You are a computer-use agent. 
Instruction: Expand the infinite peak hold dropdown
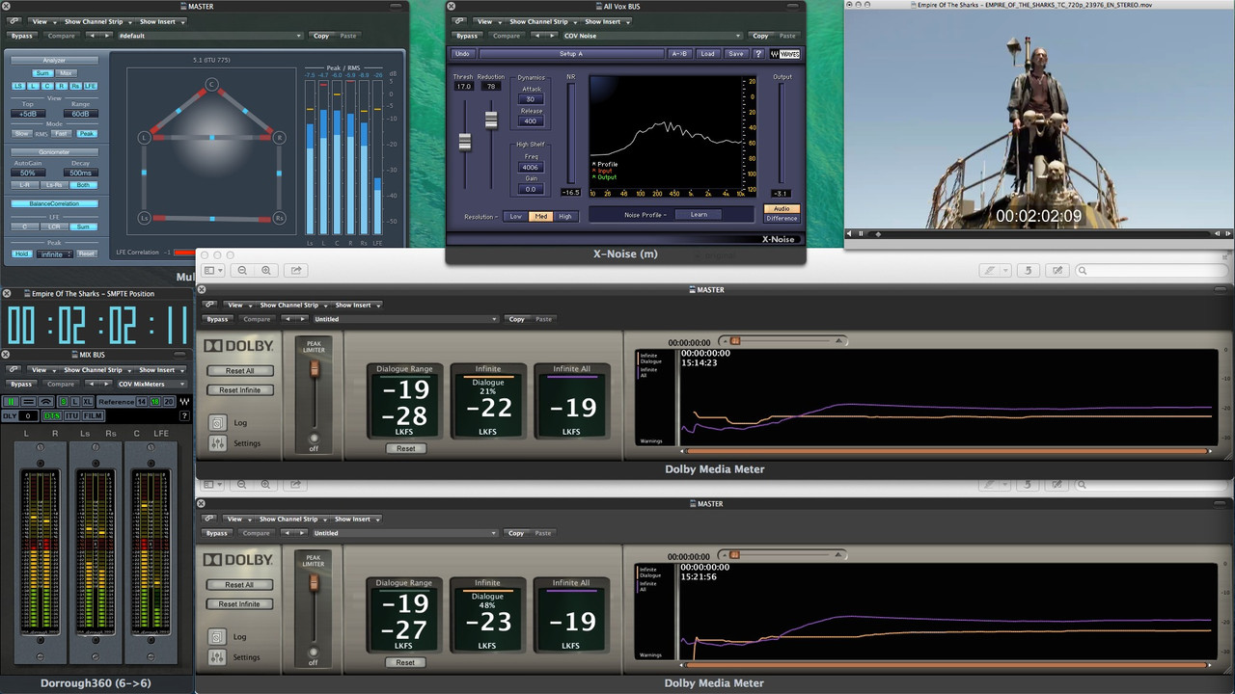(x=55, y=254)
